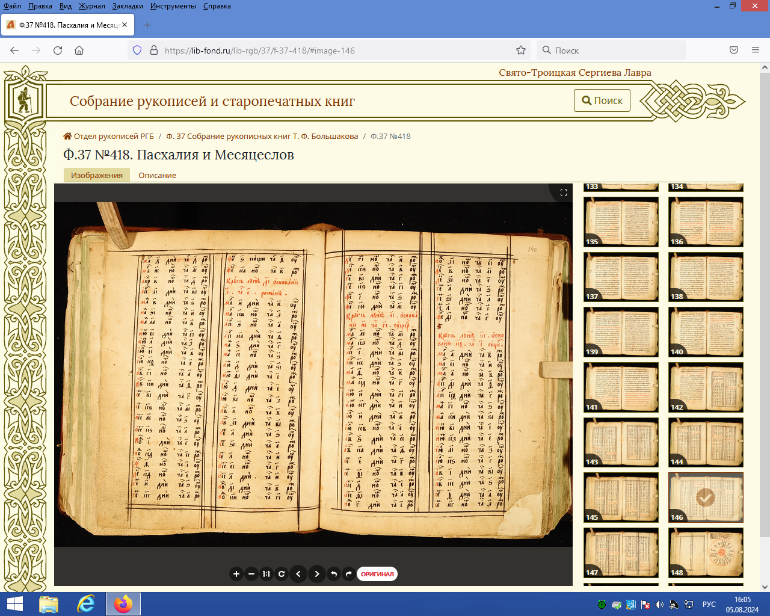Open Ф. 37 Собрание Большакова breadcrumb
Viewport: 770px width, 616px height.
pyautogui.click(x=262, y=136)
